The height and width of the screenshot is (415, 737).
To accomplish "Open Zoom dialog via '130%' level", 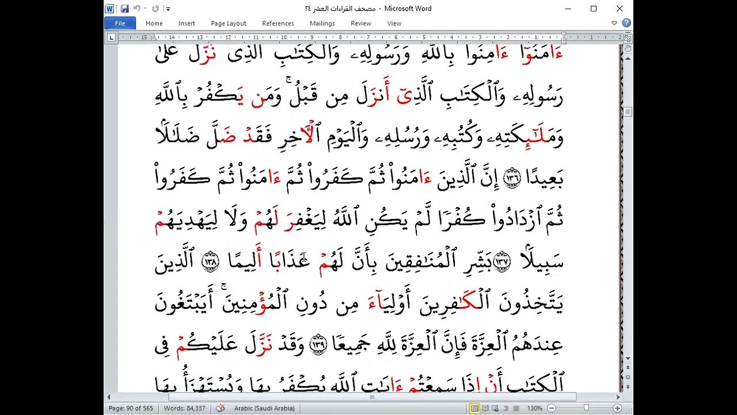I will pyautogui.click(x=535, y=408).
